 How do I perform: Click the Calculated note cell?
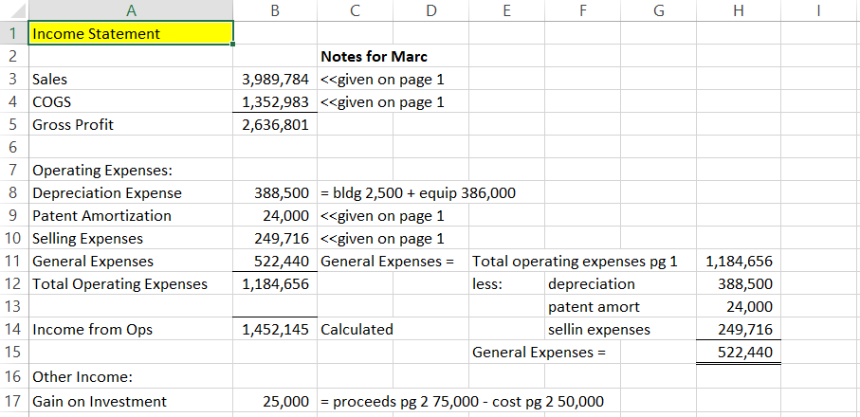tap(357, 330)
